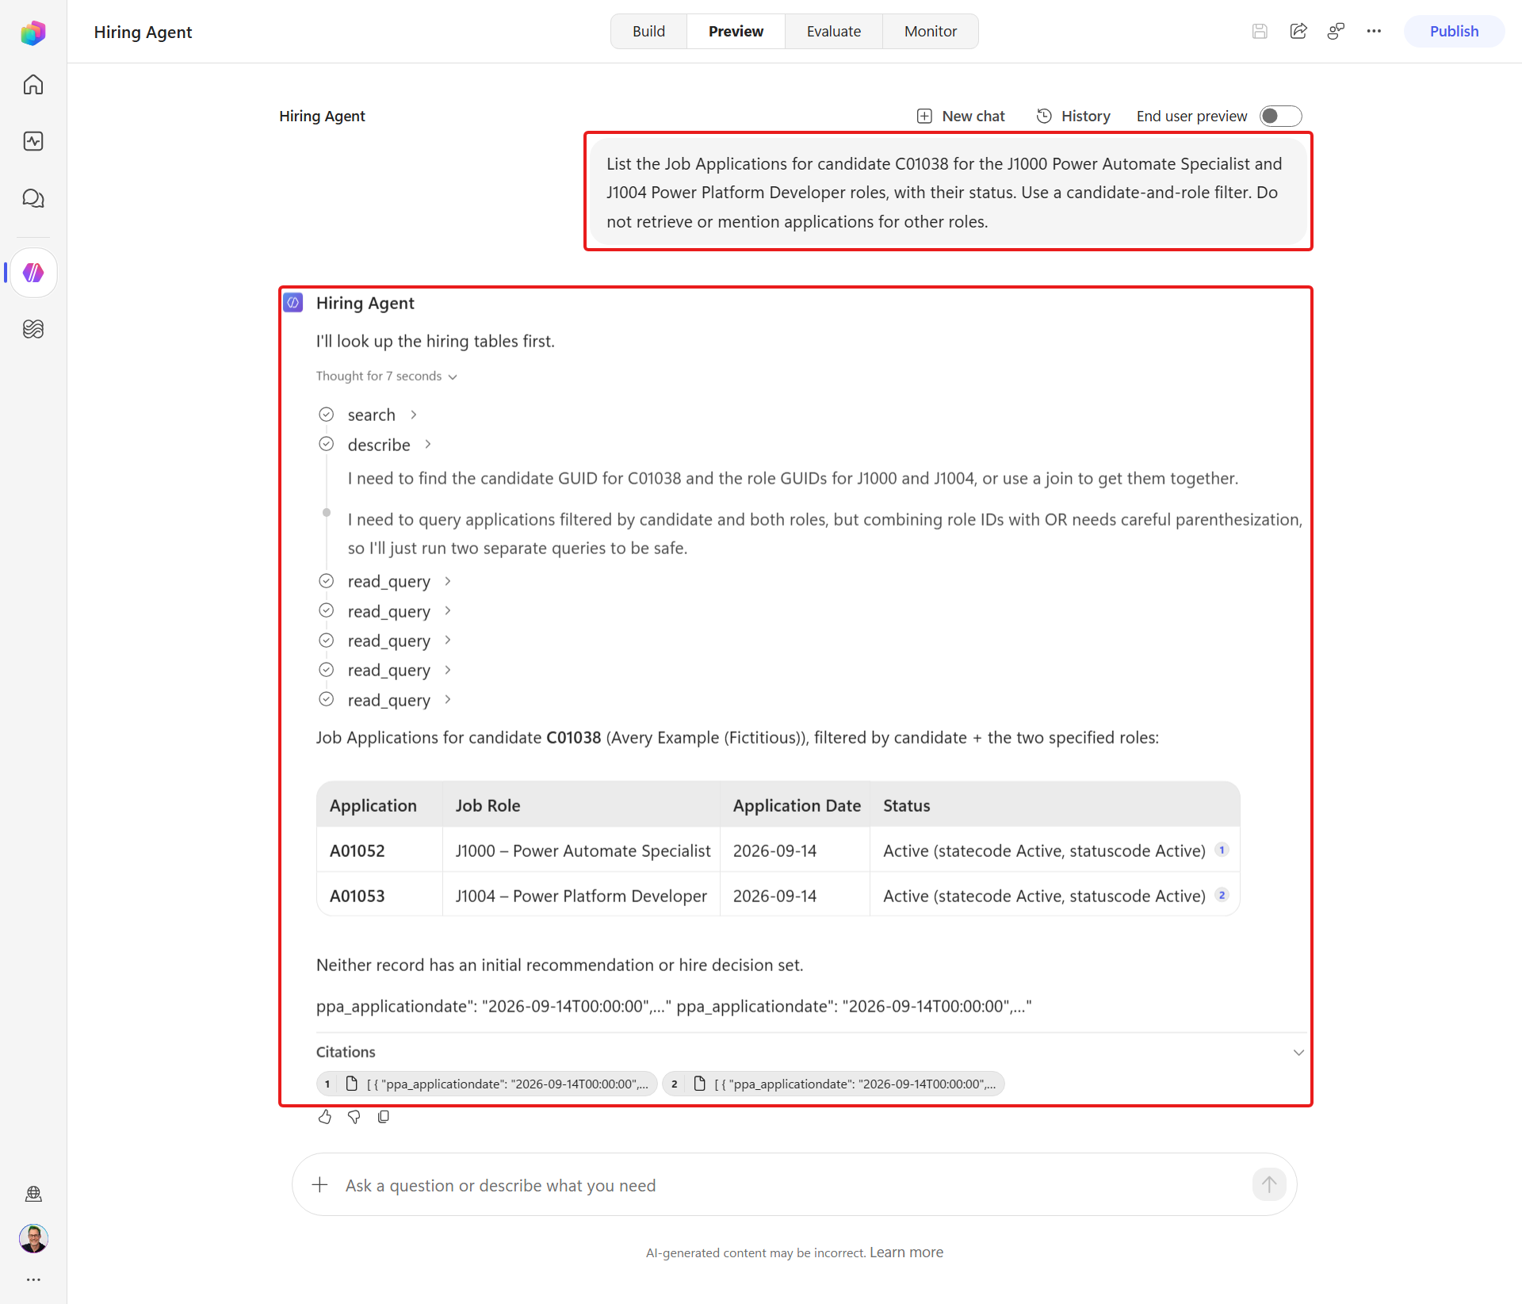Image resolution: width=1522 pixels, height=1304 pixels.
Task: Expand the describe tool step
Action: 388,445
